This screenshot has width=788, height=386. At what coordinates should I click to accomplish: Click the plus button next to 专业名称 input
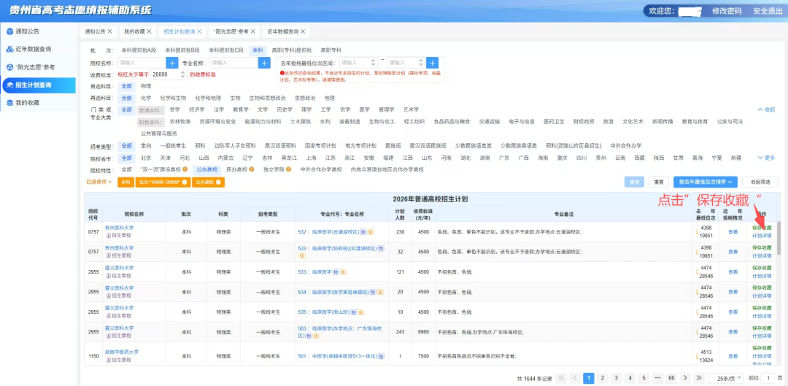(x=264, y=63)
